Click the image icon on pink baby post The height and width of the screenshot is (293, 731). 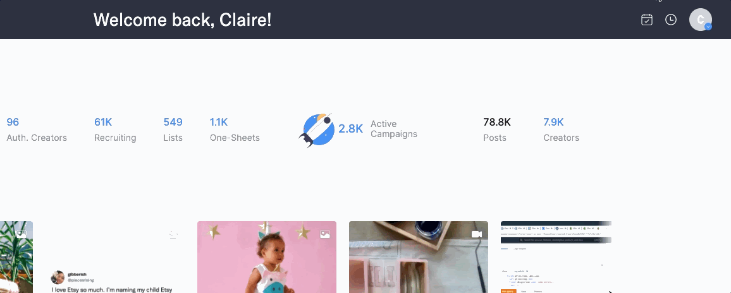click(325, 234)
